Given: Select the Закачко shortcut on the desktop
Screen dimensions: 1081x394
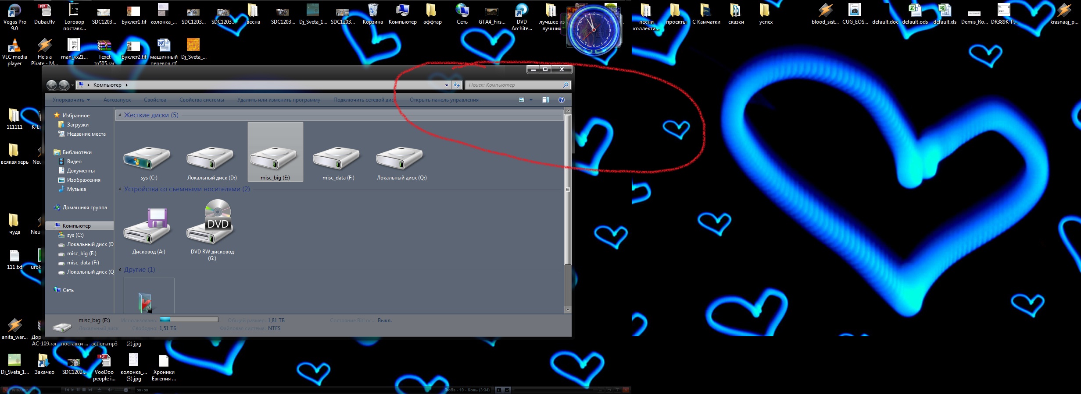Looking at the screenshot, I should click(44, 364).
